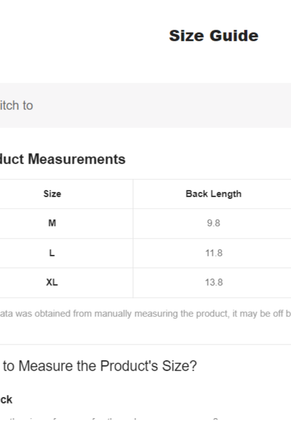The image size is (291, 437).
Task: Click the Size Guide title
Action: pos(213,36)
